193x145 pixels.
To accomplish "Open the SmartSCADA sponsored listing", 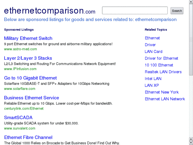I will tap(18, 118).
